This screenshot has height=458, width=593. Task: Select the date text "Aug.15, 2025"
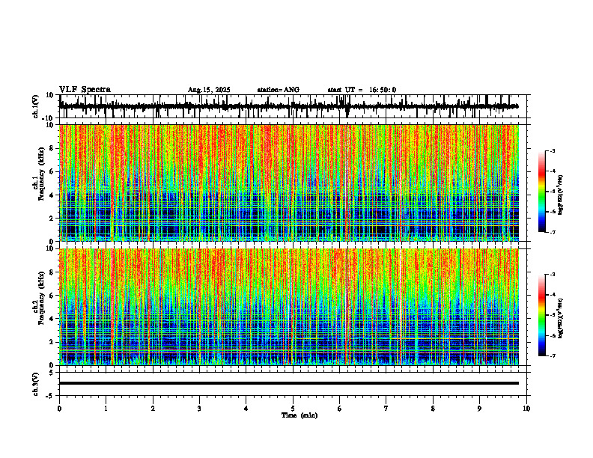[x=209, y=90]
